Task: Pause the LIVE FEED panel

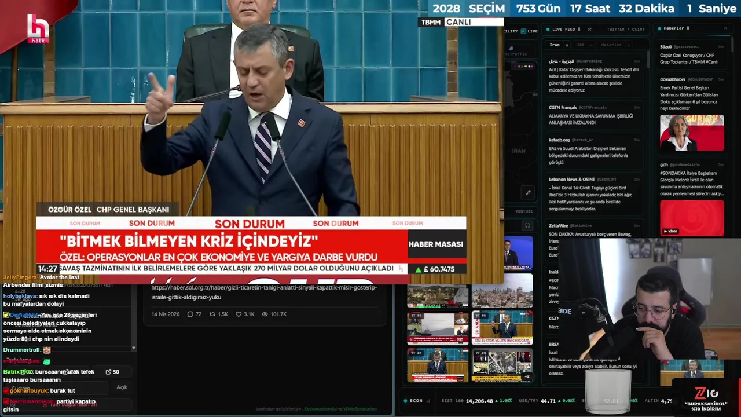Action: 580,29
